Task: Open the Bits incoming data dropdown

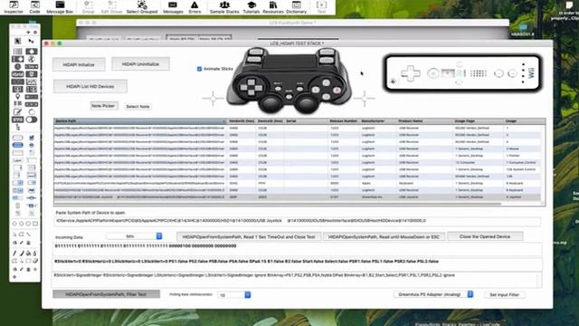Action: (x=135, y=235)
